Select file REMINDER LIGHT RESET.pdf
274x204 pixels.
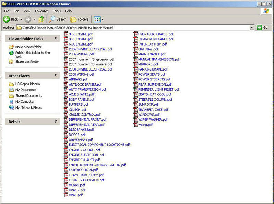(x=159, y=89)
